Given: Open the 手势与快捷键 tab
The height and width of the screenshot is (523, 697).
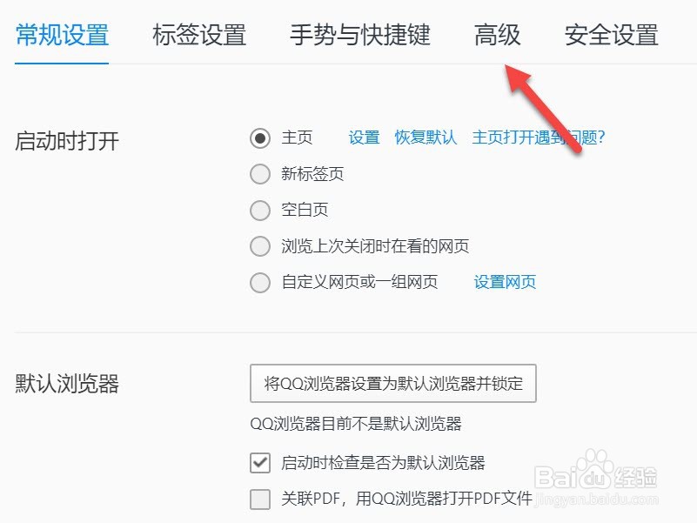Looking at the screenshot, I should tap(362, 36).
